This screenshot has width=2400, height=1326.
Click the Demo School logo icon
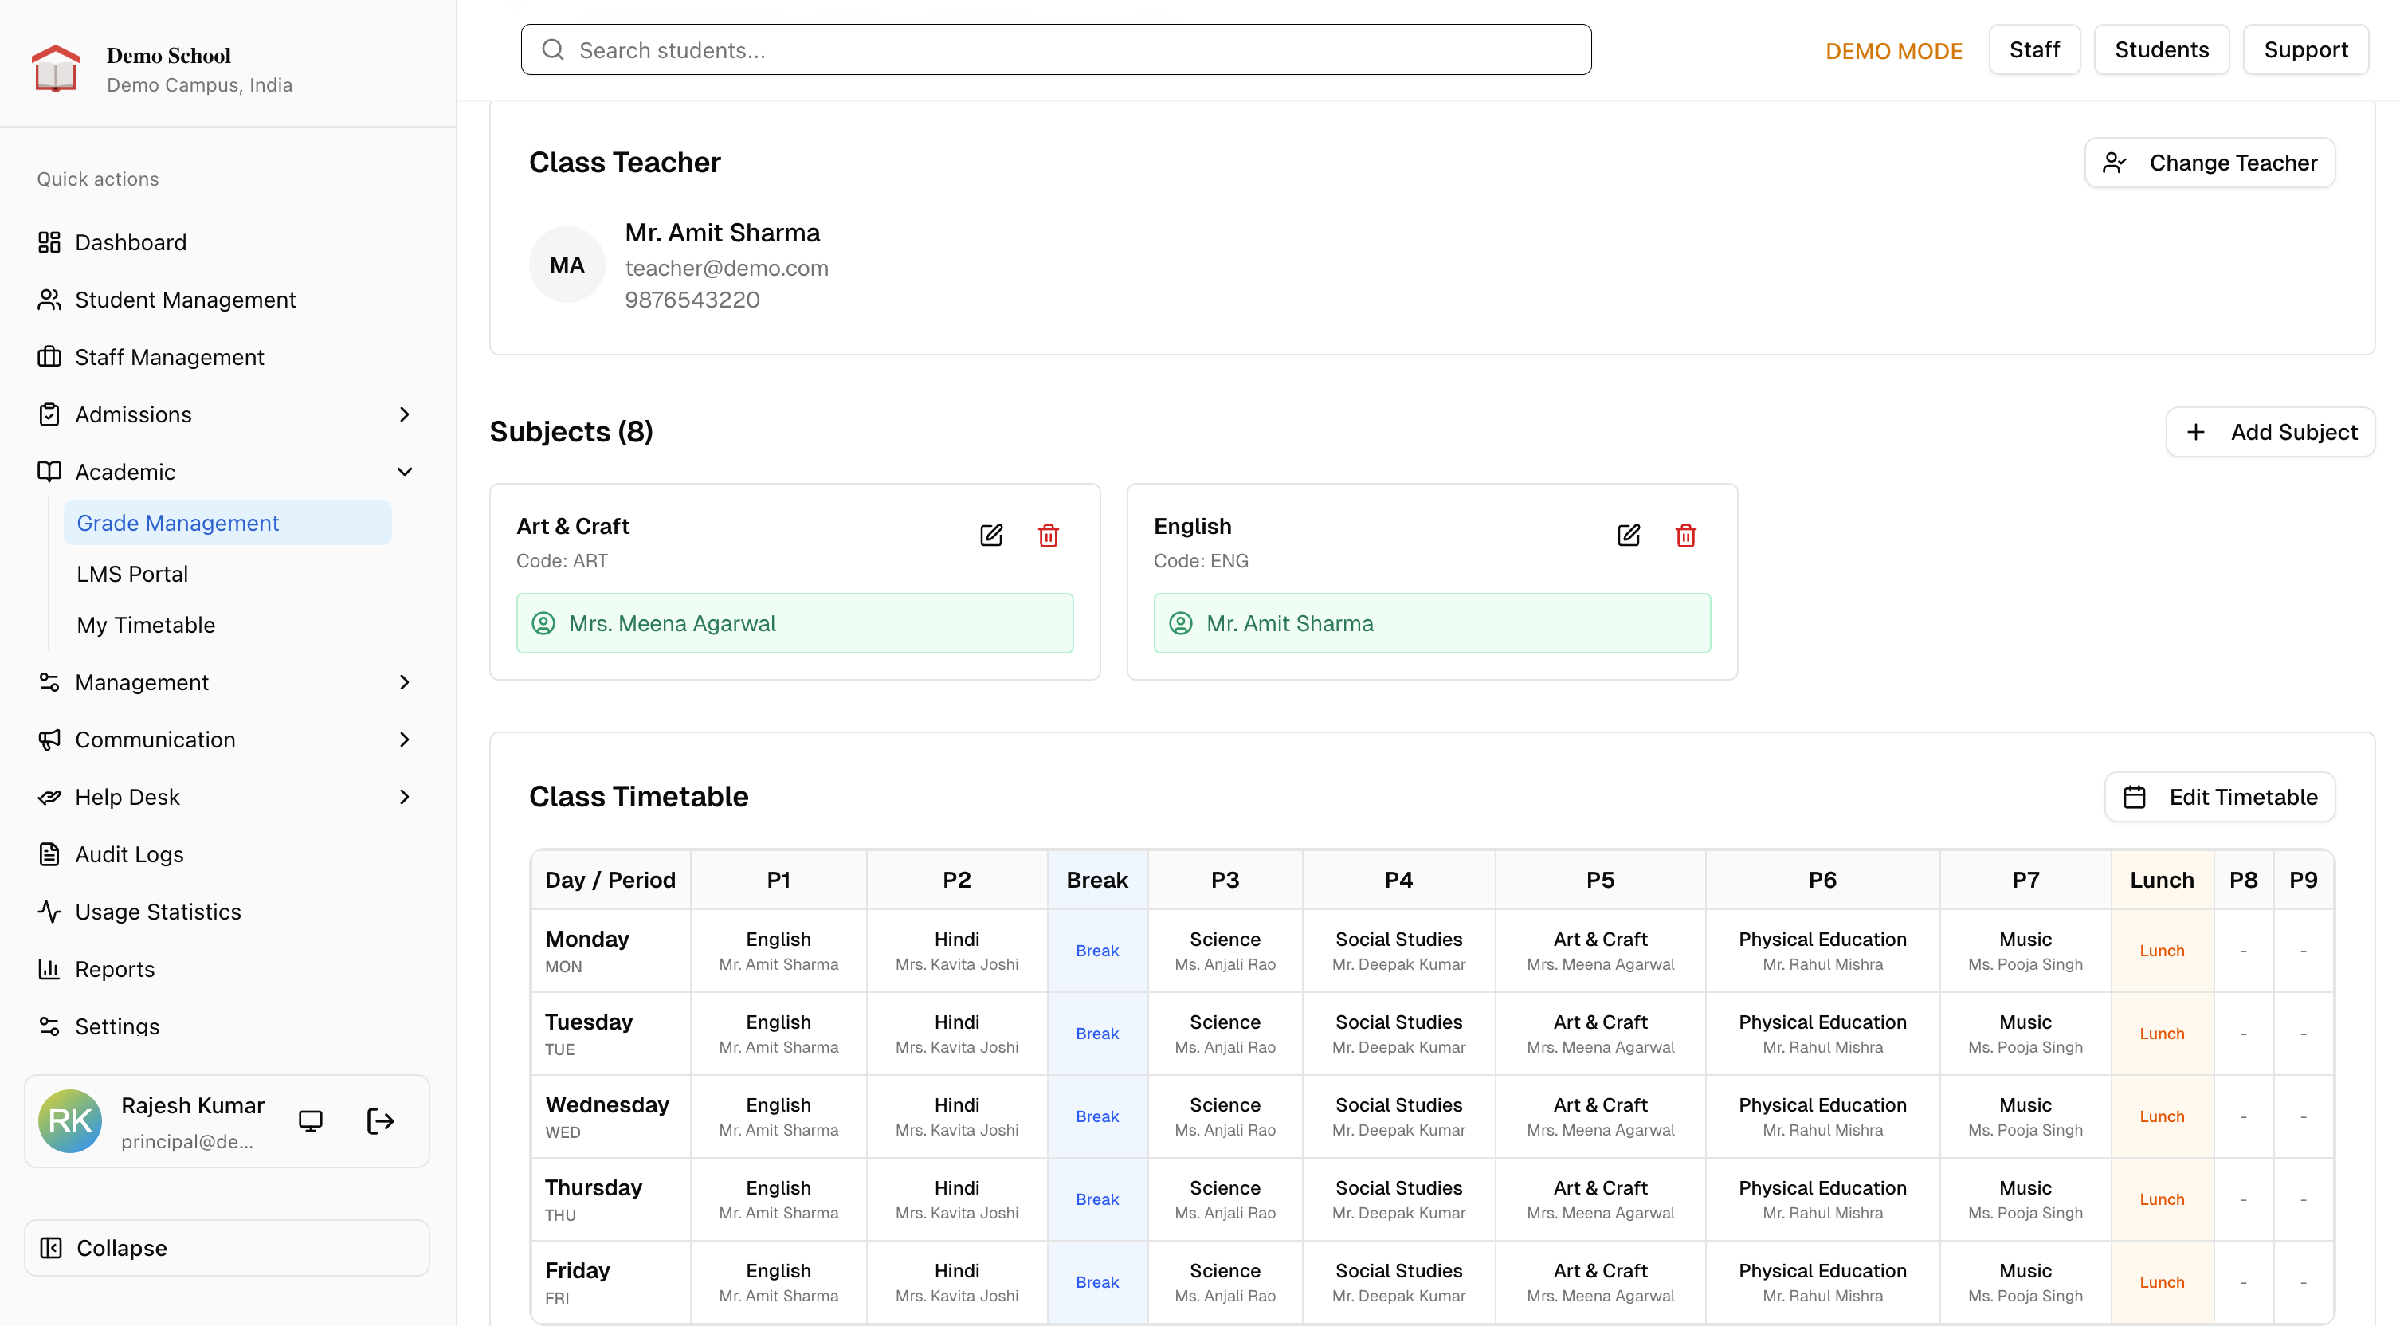point(56,69)
